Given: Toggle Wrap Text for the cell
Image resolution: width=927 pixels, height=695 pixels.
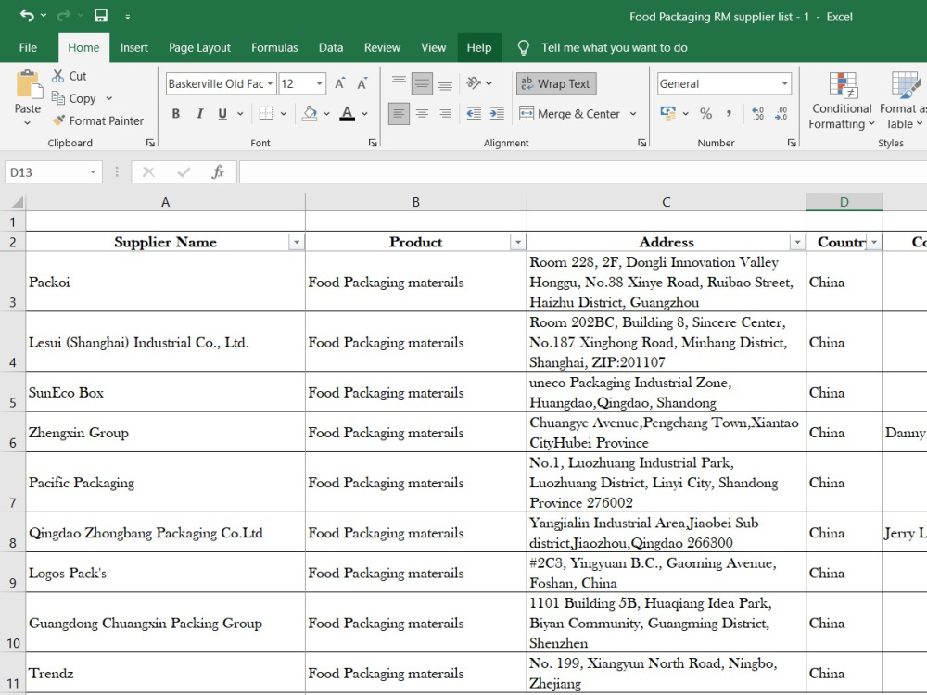Looking at the screenshot, I should (x=556, y=84).
